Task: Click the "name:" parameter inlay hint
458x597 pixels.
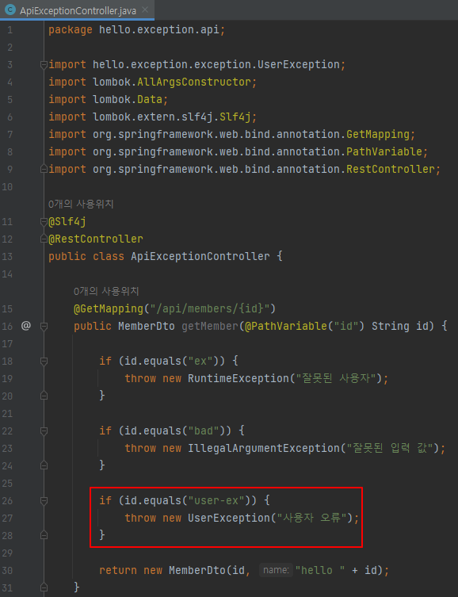Action: coord(277,570)
